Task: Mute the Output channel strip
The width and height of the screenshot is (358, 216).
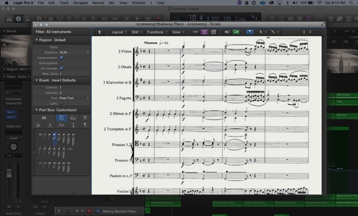Action: (35, 207)
